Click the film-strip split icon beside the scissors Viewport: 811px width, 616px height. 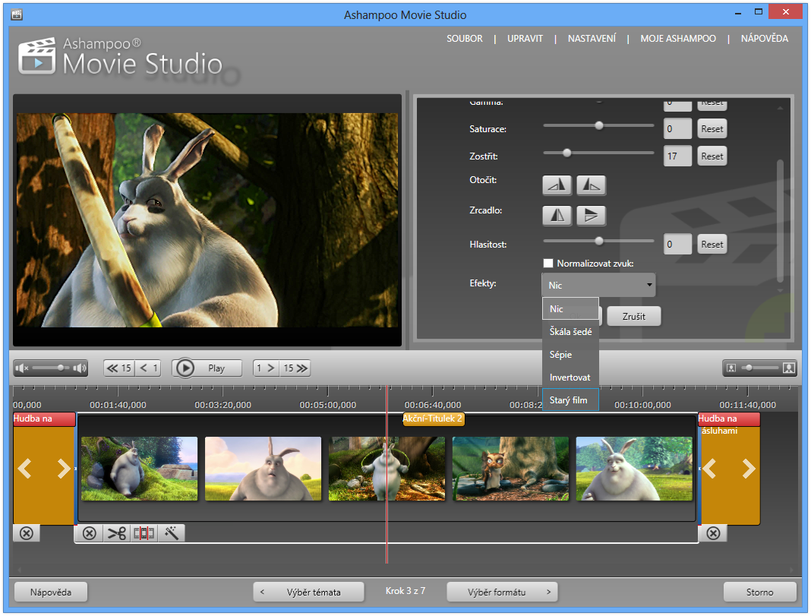pos(144,533)
